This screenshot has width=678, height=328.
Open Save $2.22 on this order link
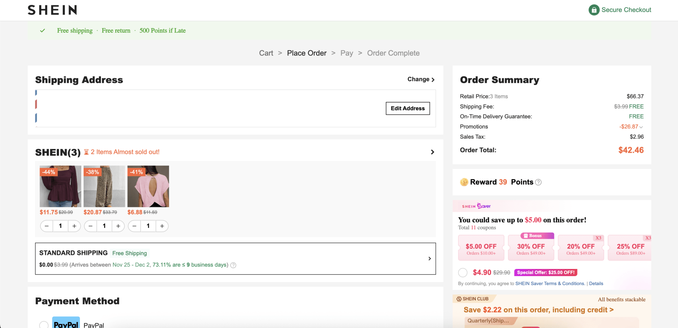point(539,310)
